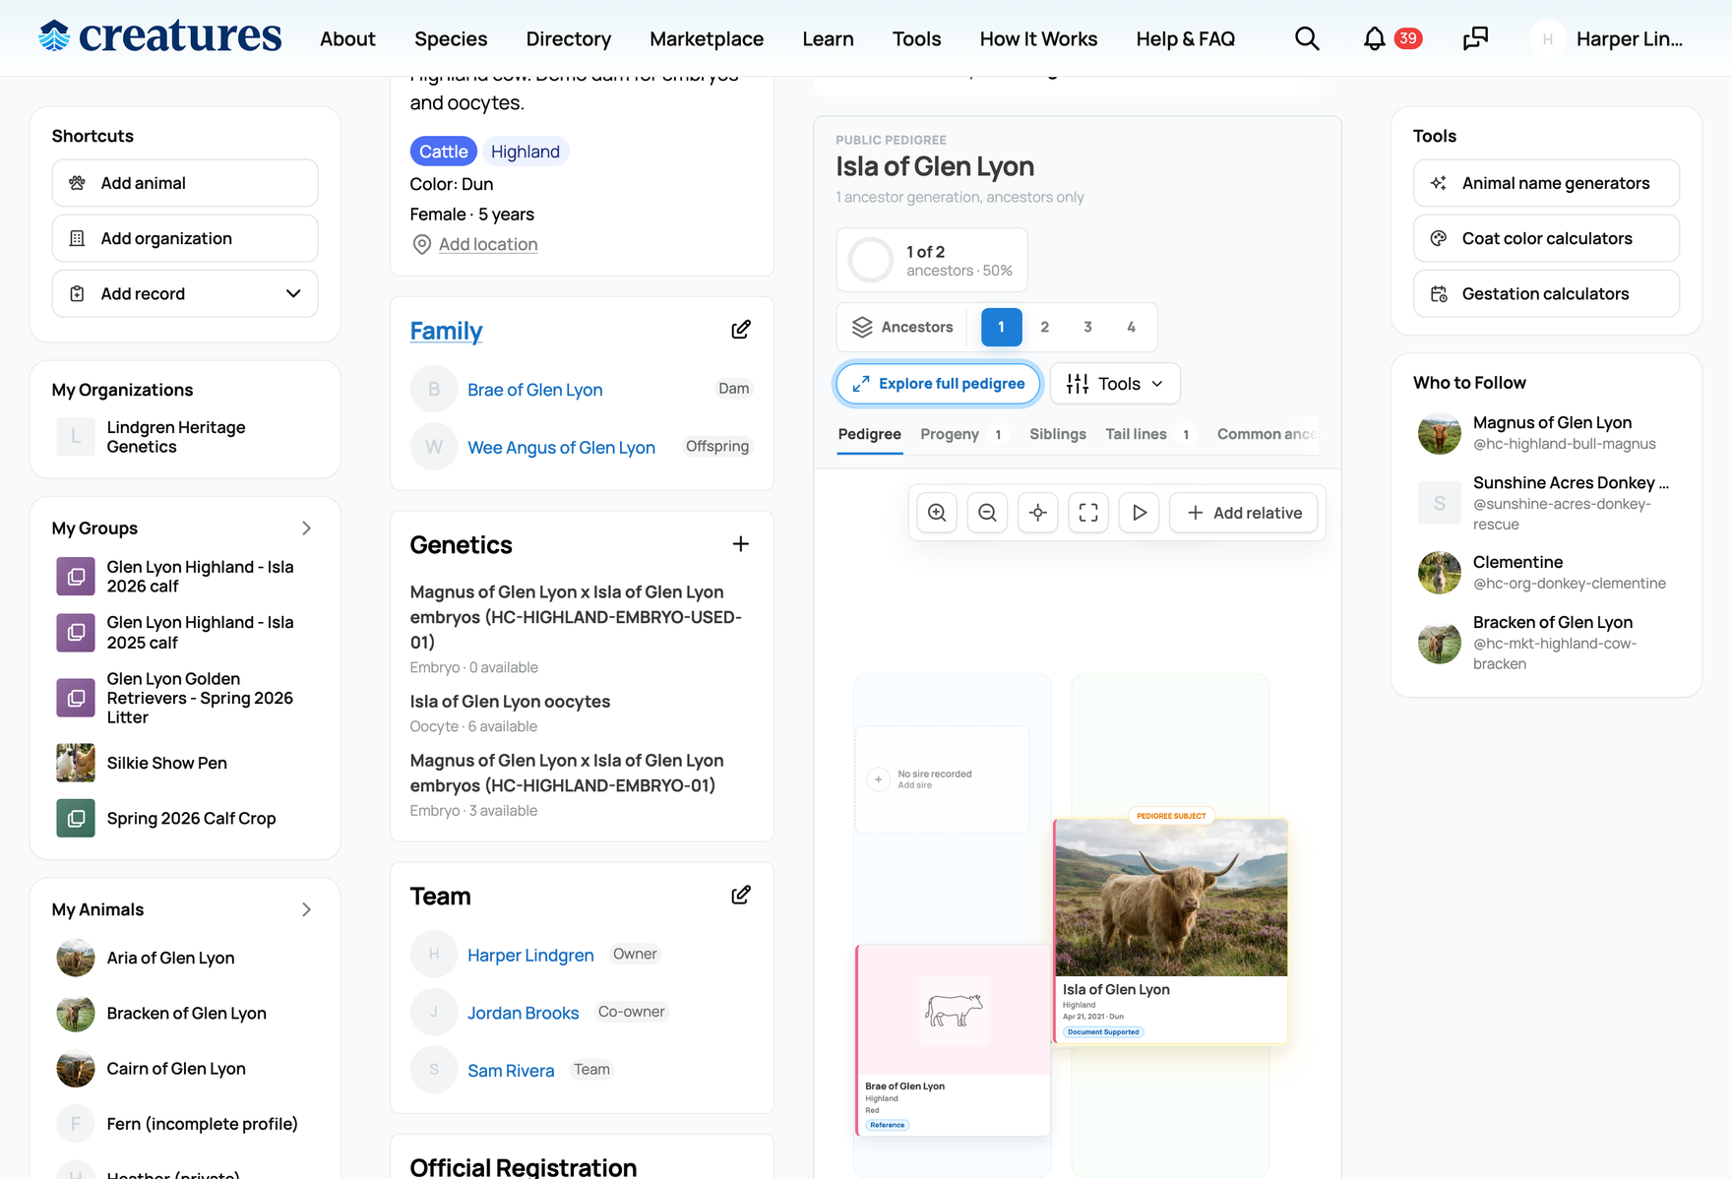
Task: Click the Ancestors layers icon
Action: 862,328
